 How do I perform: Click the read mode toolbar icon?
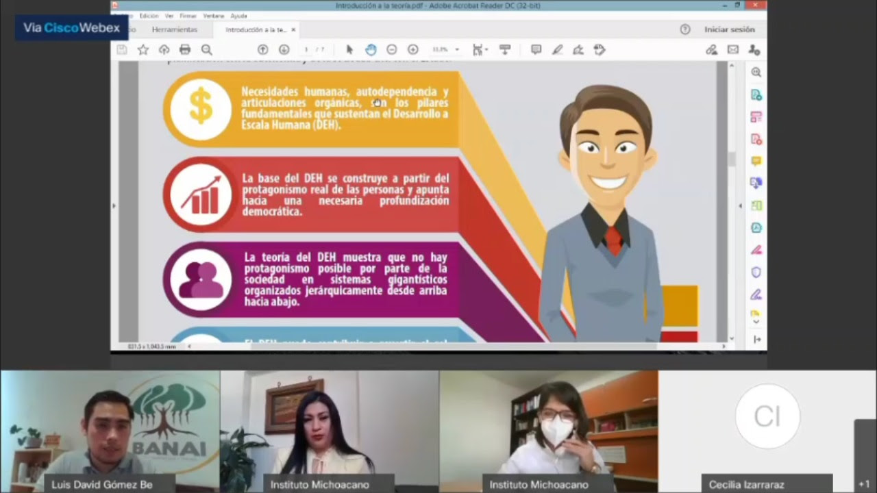pos(506,49)
